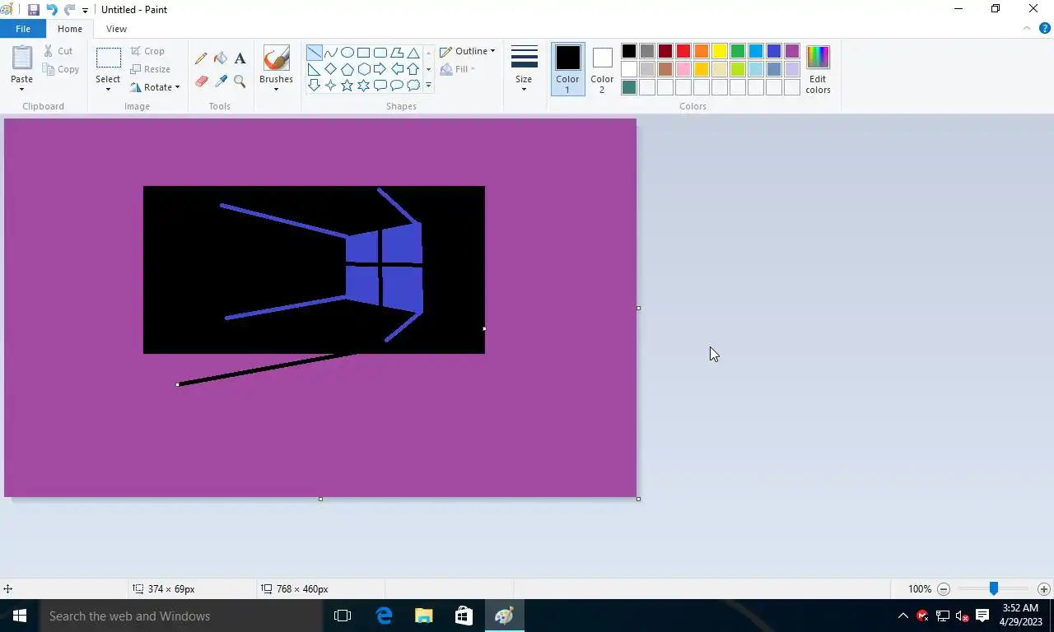Viewport: 1054px width, 632px height.
Task: Click the rectangular Select button
Action: point(108,58)
